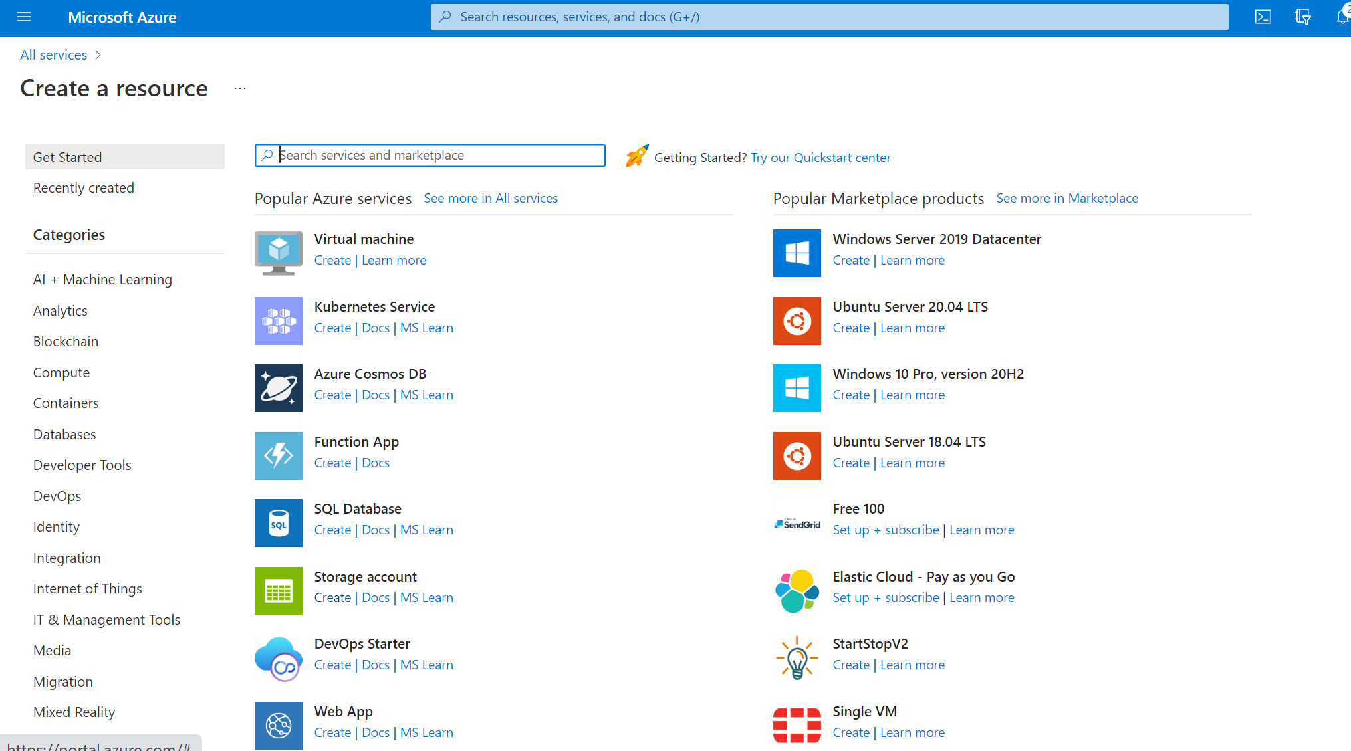Screen dimensions: 1351x751
Task: Click the SQL Database icon
Action: (x=278, y=522)
